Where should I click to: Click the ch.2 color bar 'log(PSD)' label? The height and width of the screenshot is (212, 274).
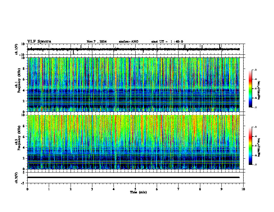click(x=259, y=147)
